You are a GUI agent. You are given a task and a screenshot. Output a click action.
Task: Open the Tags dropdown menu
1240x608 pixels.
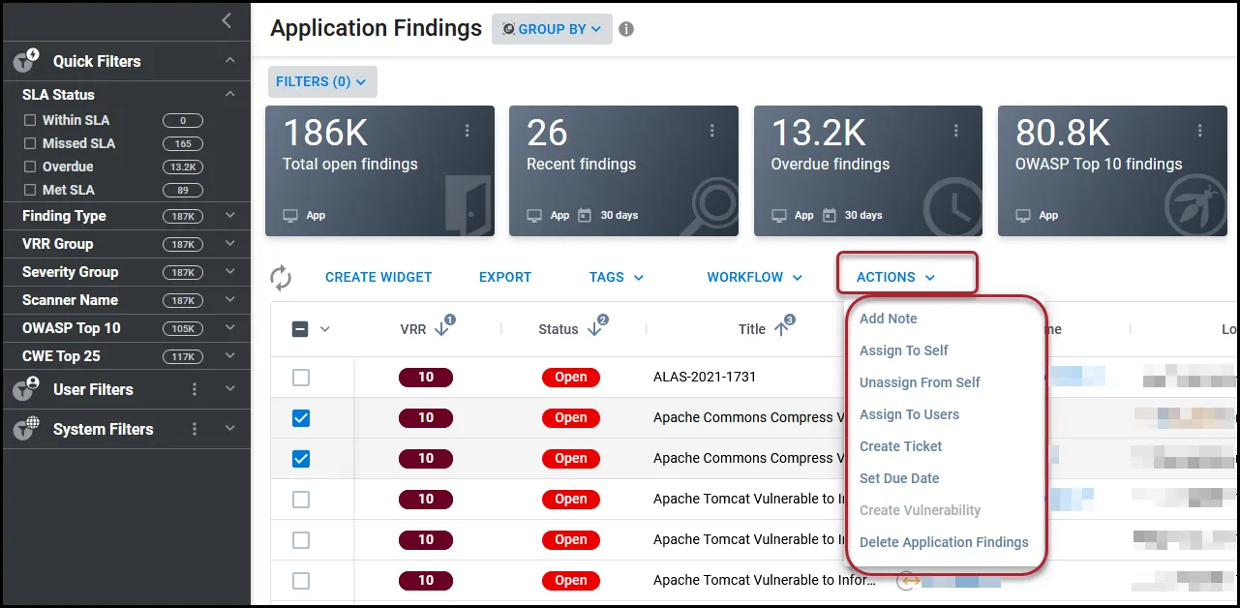tap(617, 277)
